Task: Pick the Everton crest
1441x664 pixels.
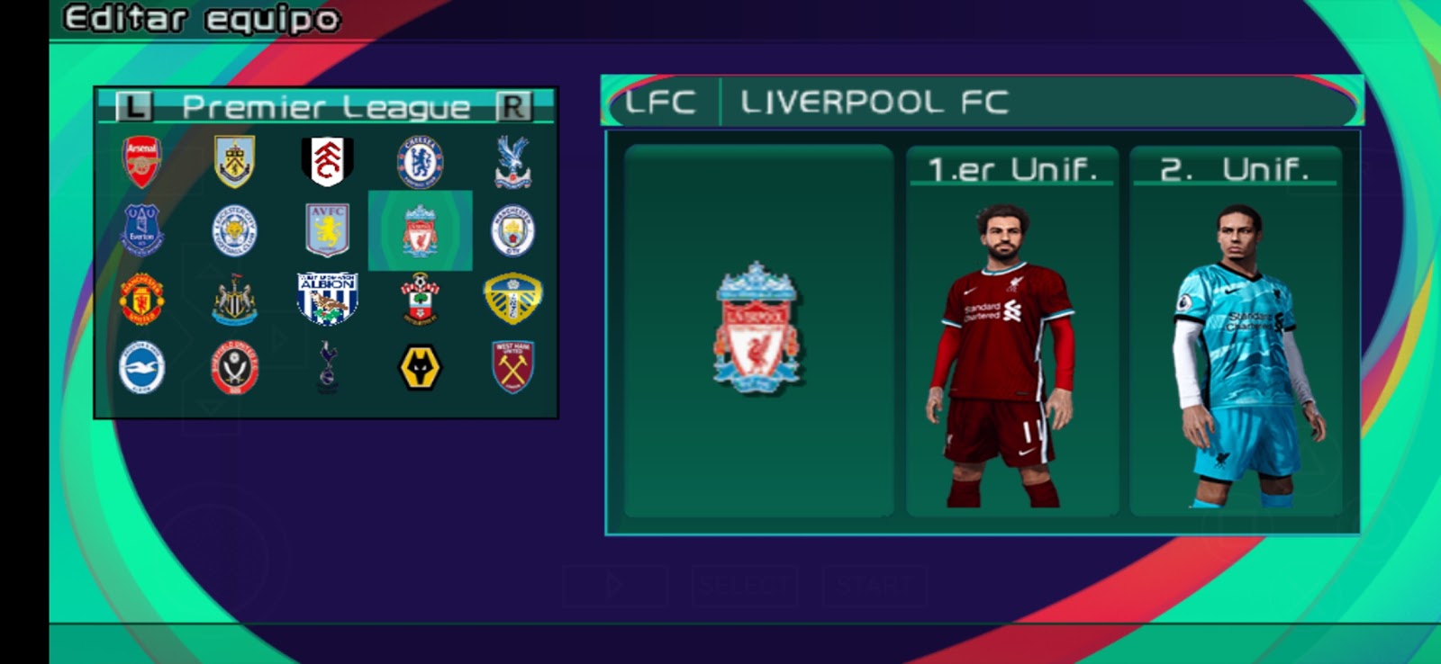Action: click(x=142, y=231)
